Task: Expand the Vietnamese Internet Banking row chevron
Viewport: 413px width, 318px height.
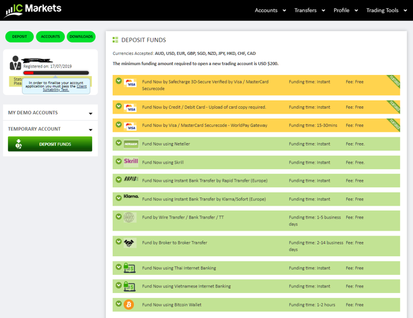Action: point(118,285)
